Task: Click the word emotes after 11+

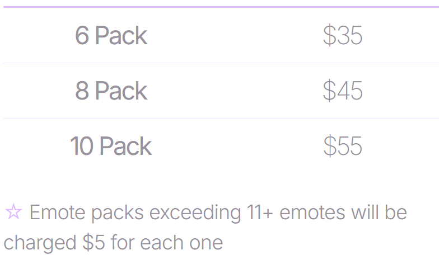Action: coord(312,212)
